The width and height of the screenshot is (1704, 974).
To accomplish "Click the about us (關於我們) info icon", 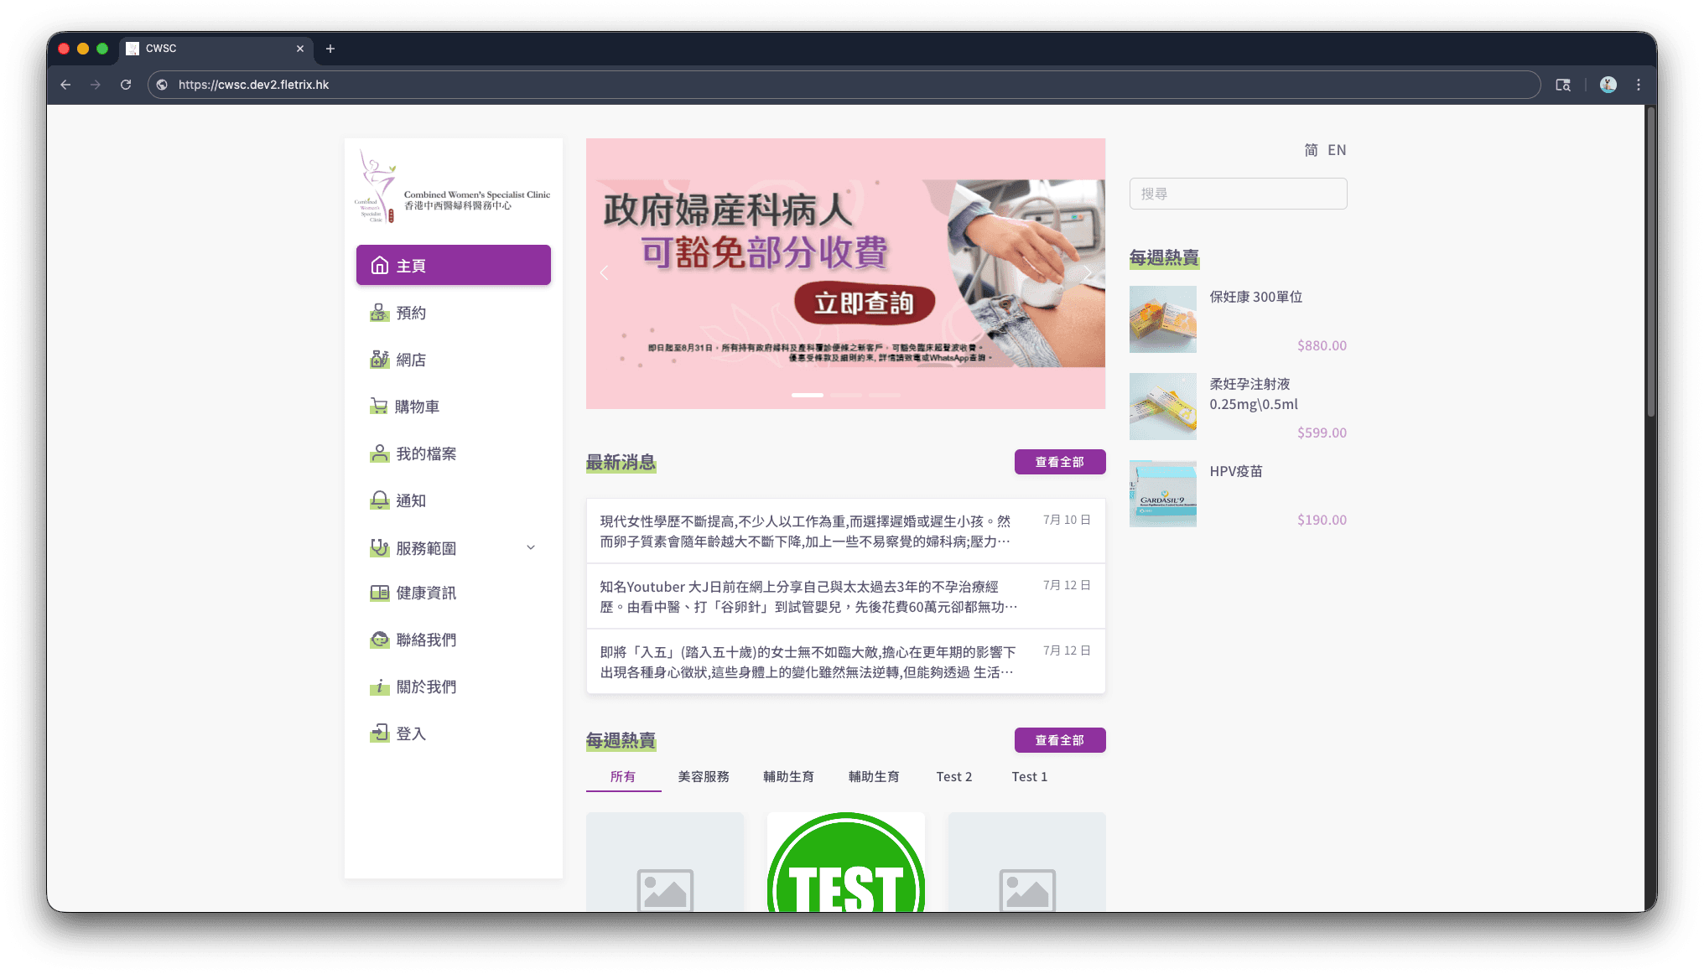I will 380,686.
